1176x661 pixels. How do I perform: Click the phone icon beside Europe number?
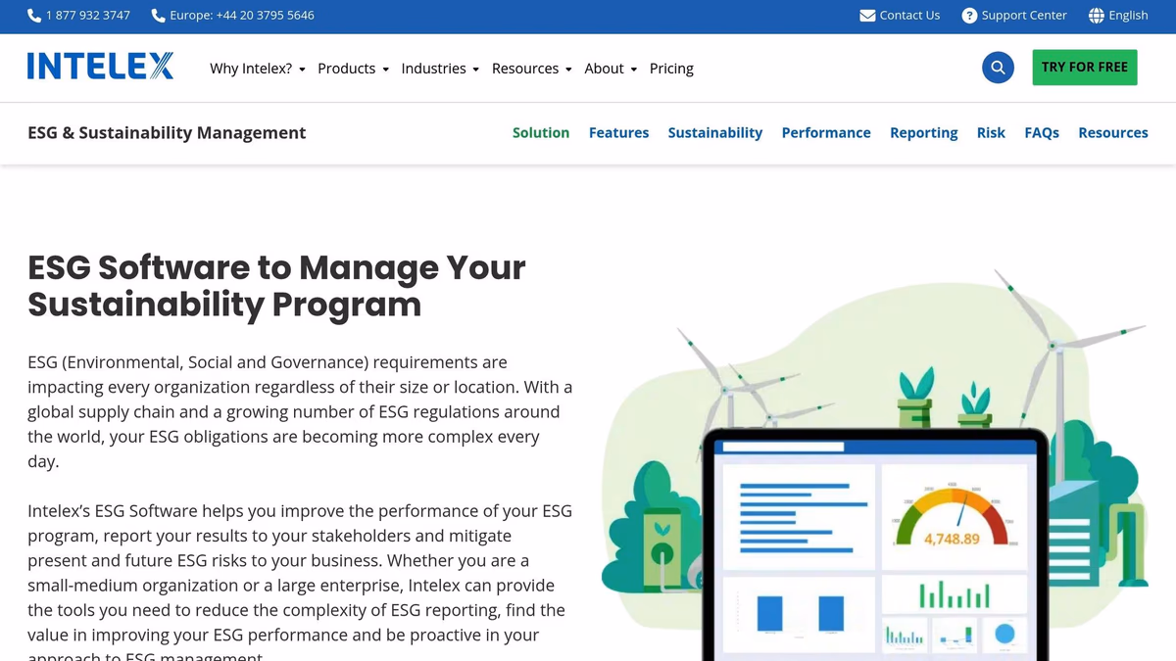[x=159, y=16]
